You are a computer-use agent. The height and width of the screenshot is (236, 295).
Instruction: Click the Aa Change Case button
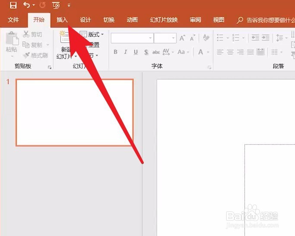pyautogui.click(x=181, y=52)
